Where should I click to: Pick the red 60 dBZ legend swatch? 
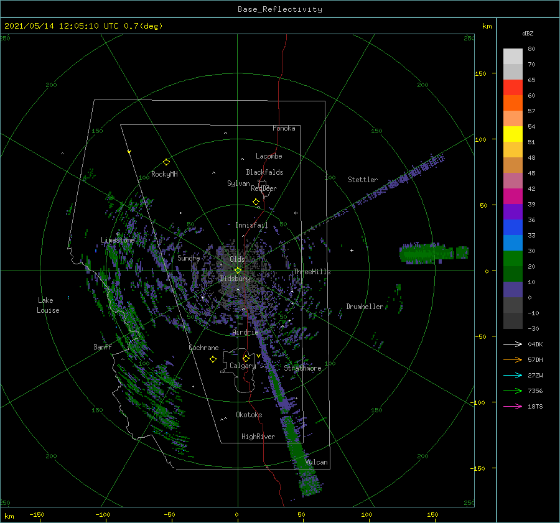coord(513,88)
